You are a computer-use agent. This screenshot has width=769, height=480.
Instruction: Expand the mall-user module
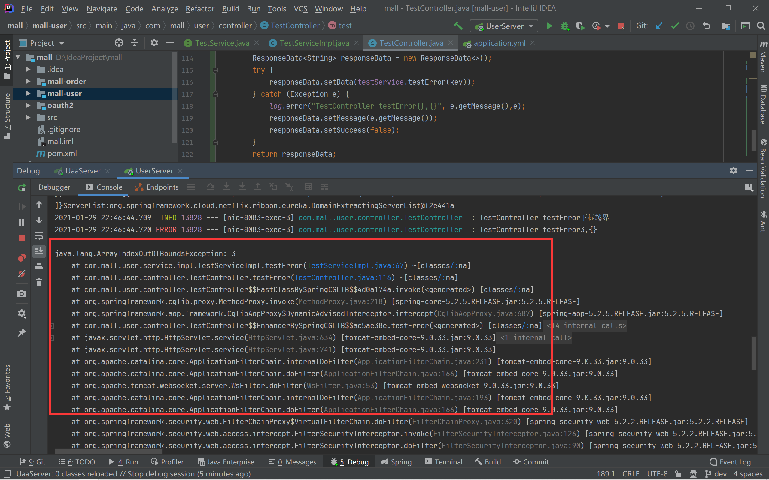pyautogui.click(x=28, y=93)
